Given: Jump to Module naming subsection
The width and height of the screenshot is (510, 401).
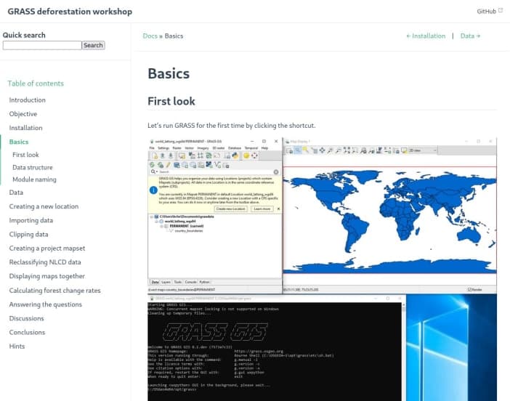Looking at the screenshot, I should [34, 179].
